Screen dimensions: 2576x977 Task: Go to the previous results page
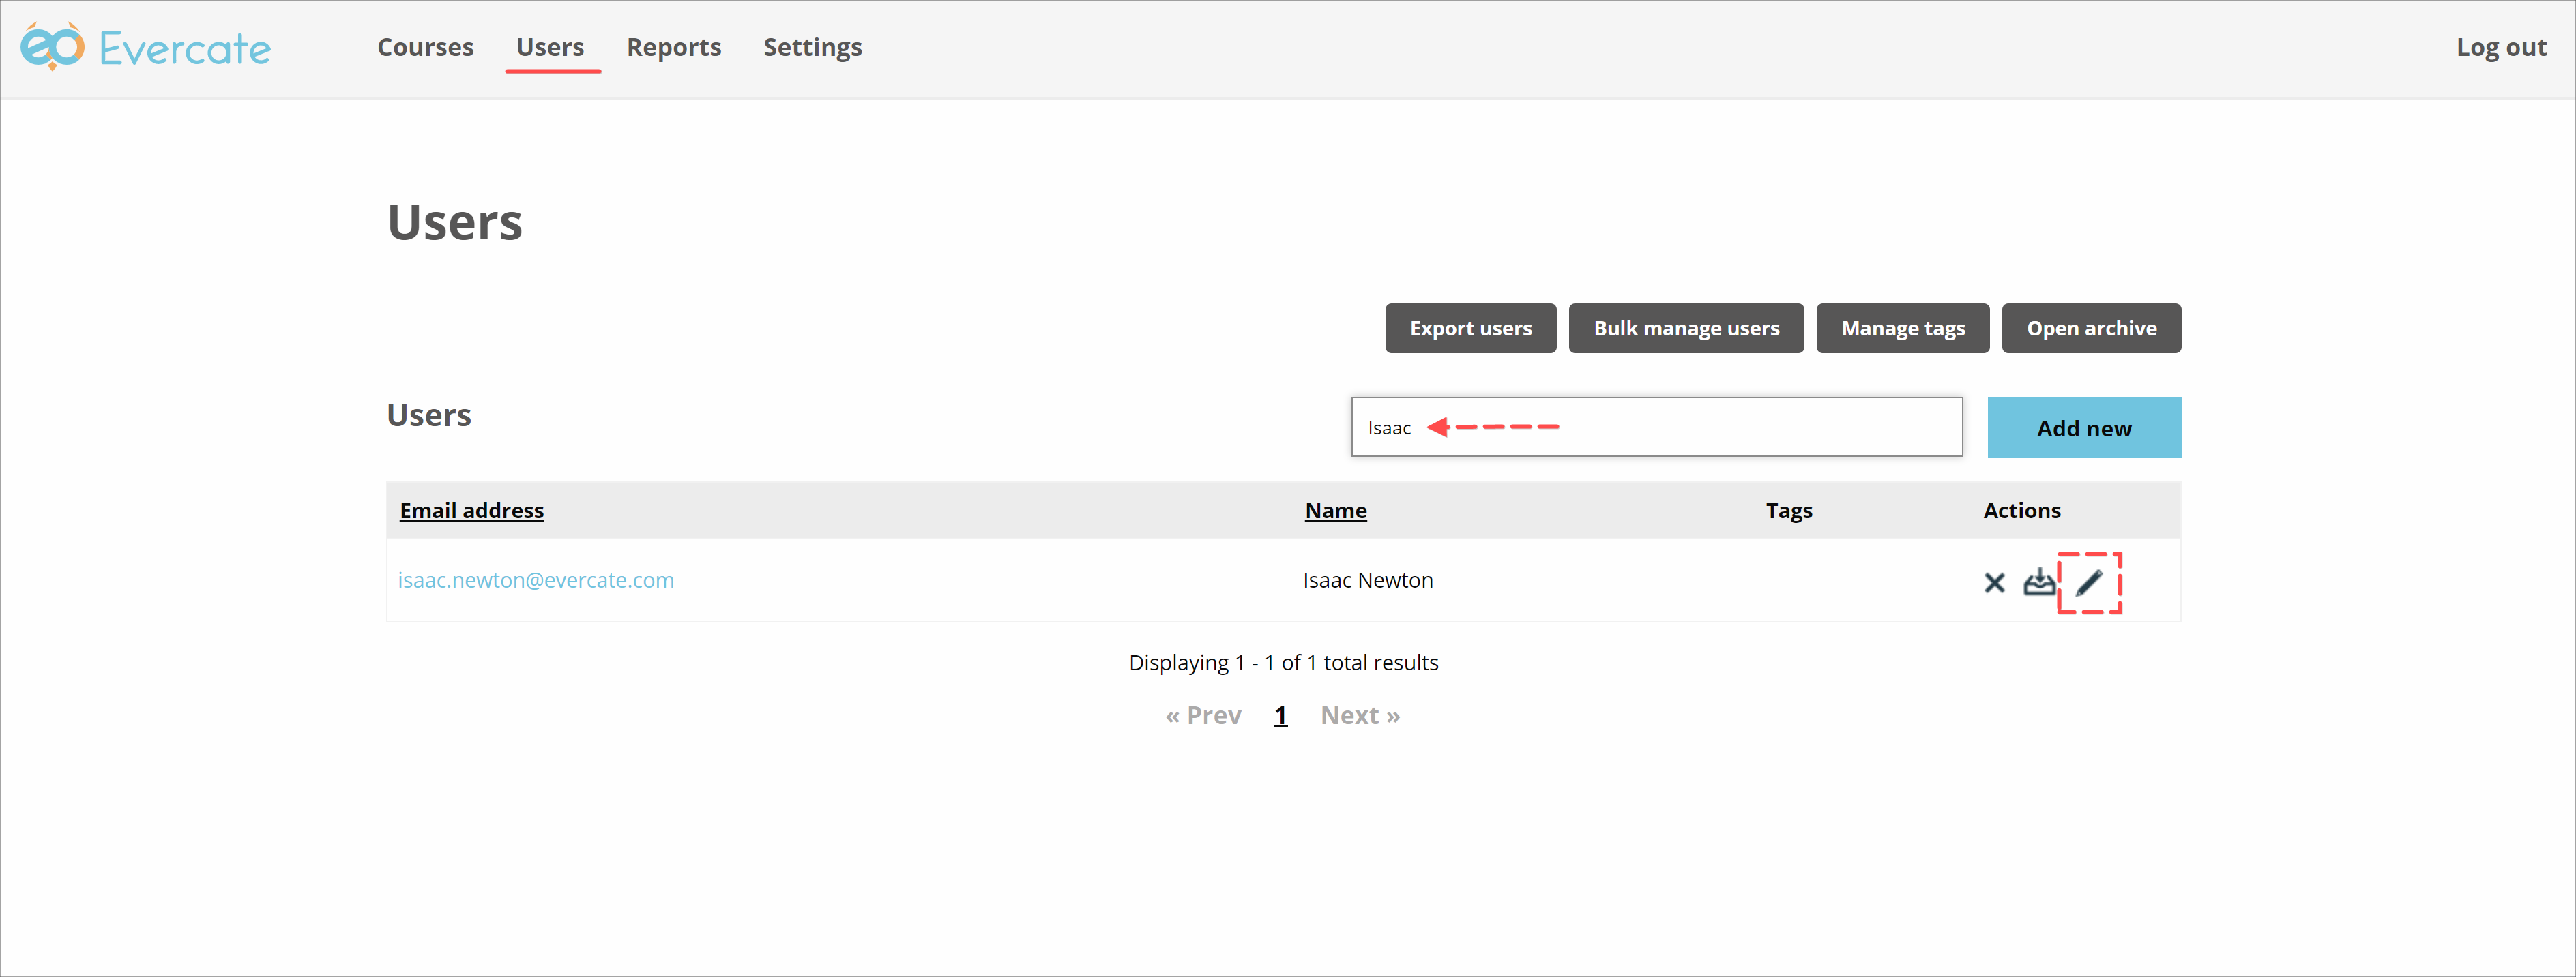[1203, 715]
